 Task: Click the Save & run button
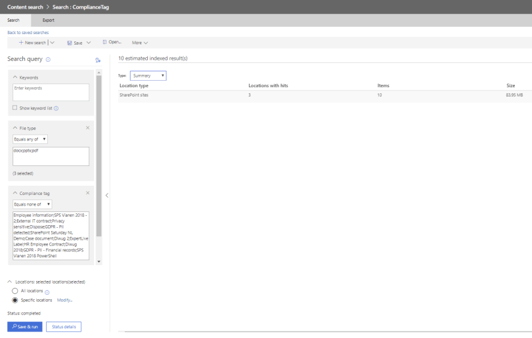(24, 327)
